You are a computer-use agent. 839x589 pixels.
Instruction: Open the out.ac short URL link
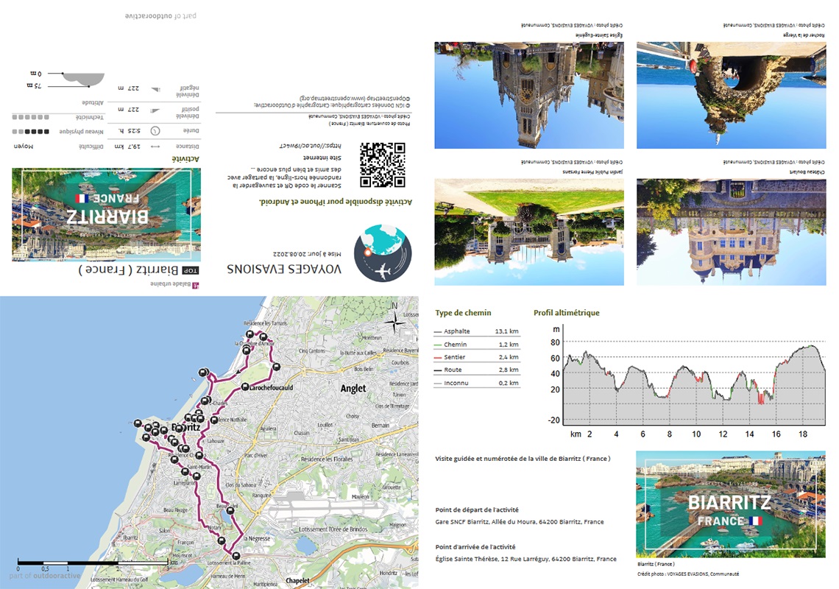[310, 146]
